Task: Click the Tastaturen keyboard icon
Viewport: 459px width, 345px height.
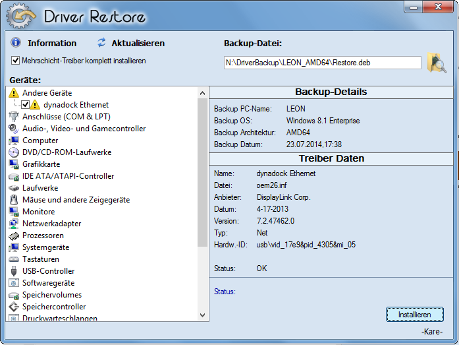Action: tap(14, 259)
